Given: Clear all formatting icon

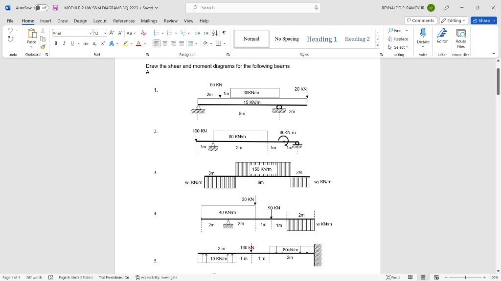Looking at the screenshot, I should coord(143,33).
